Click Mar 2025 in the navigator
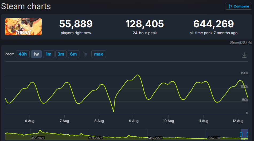This screenshot has width=254, height=141. pyautogui.click(x=96, y=138)
